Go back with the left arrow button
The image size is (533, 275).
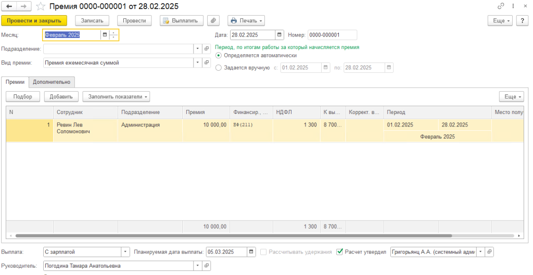coord(9,6)
